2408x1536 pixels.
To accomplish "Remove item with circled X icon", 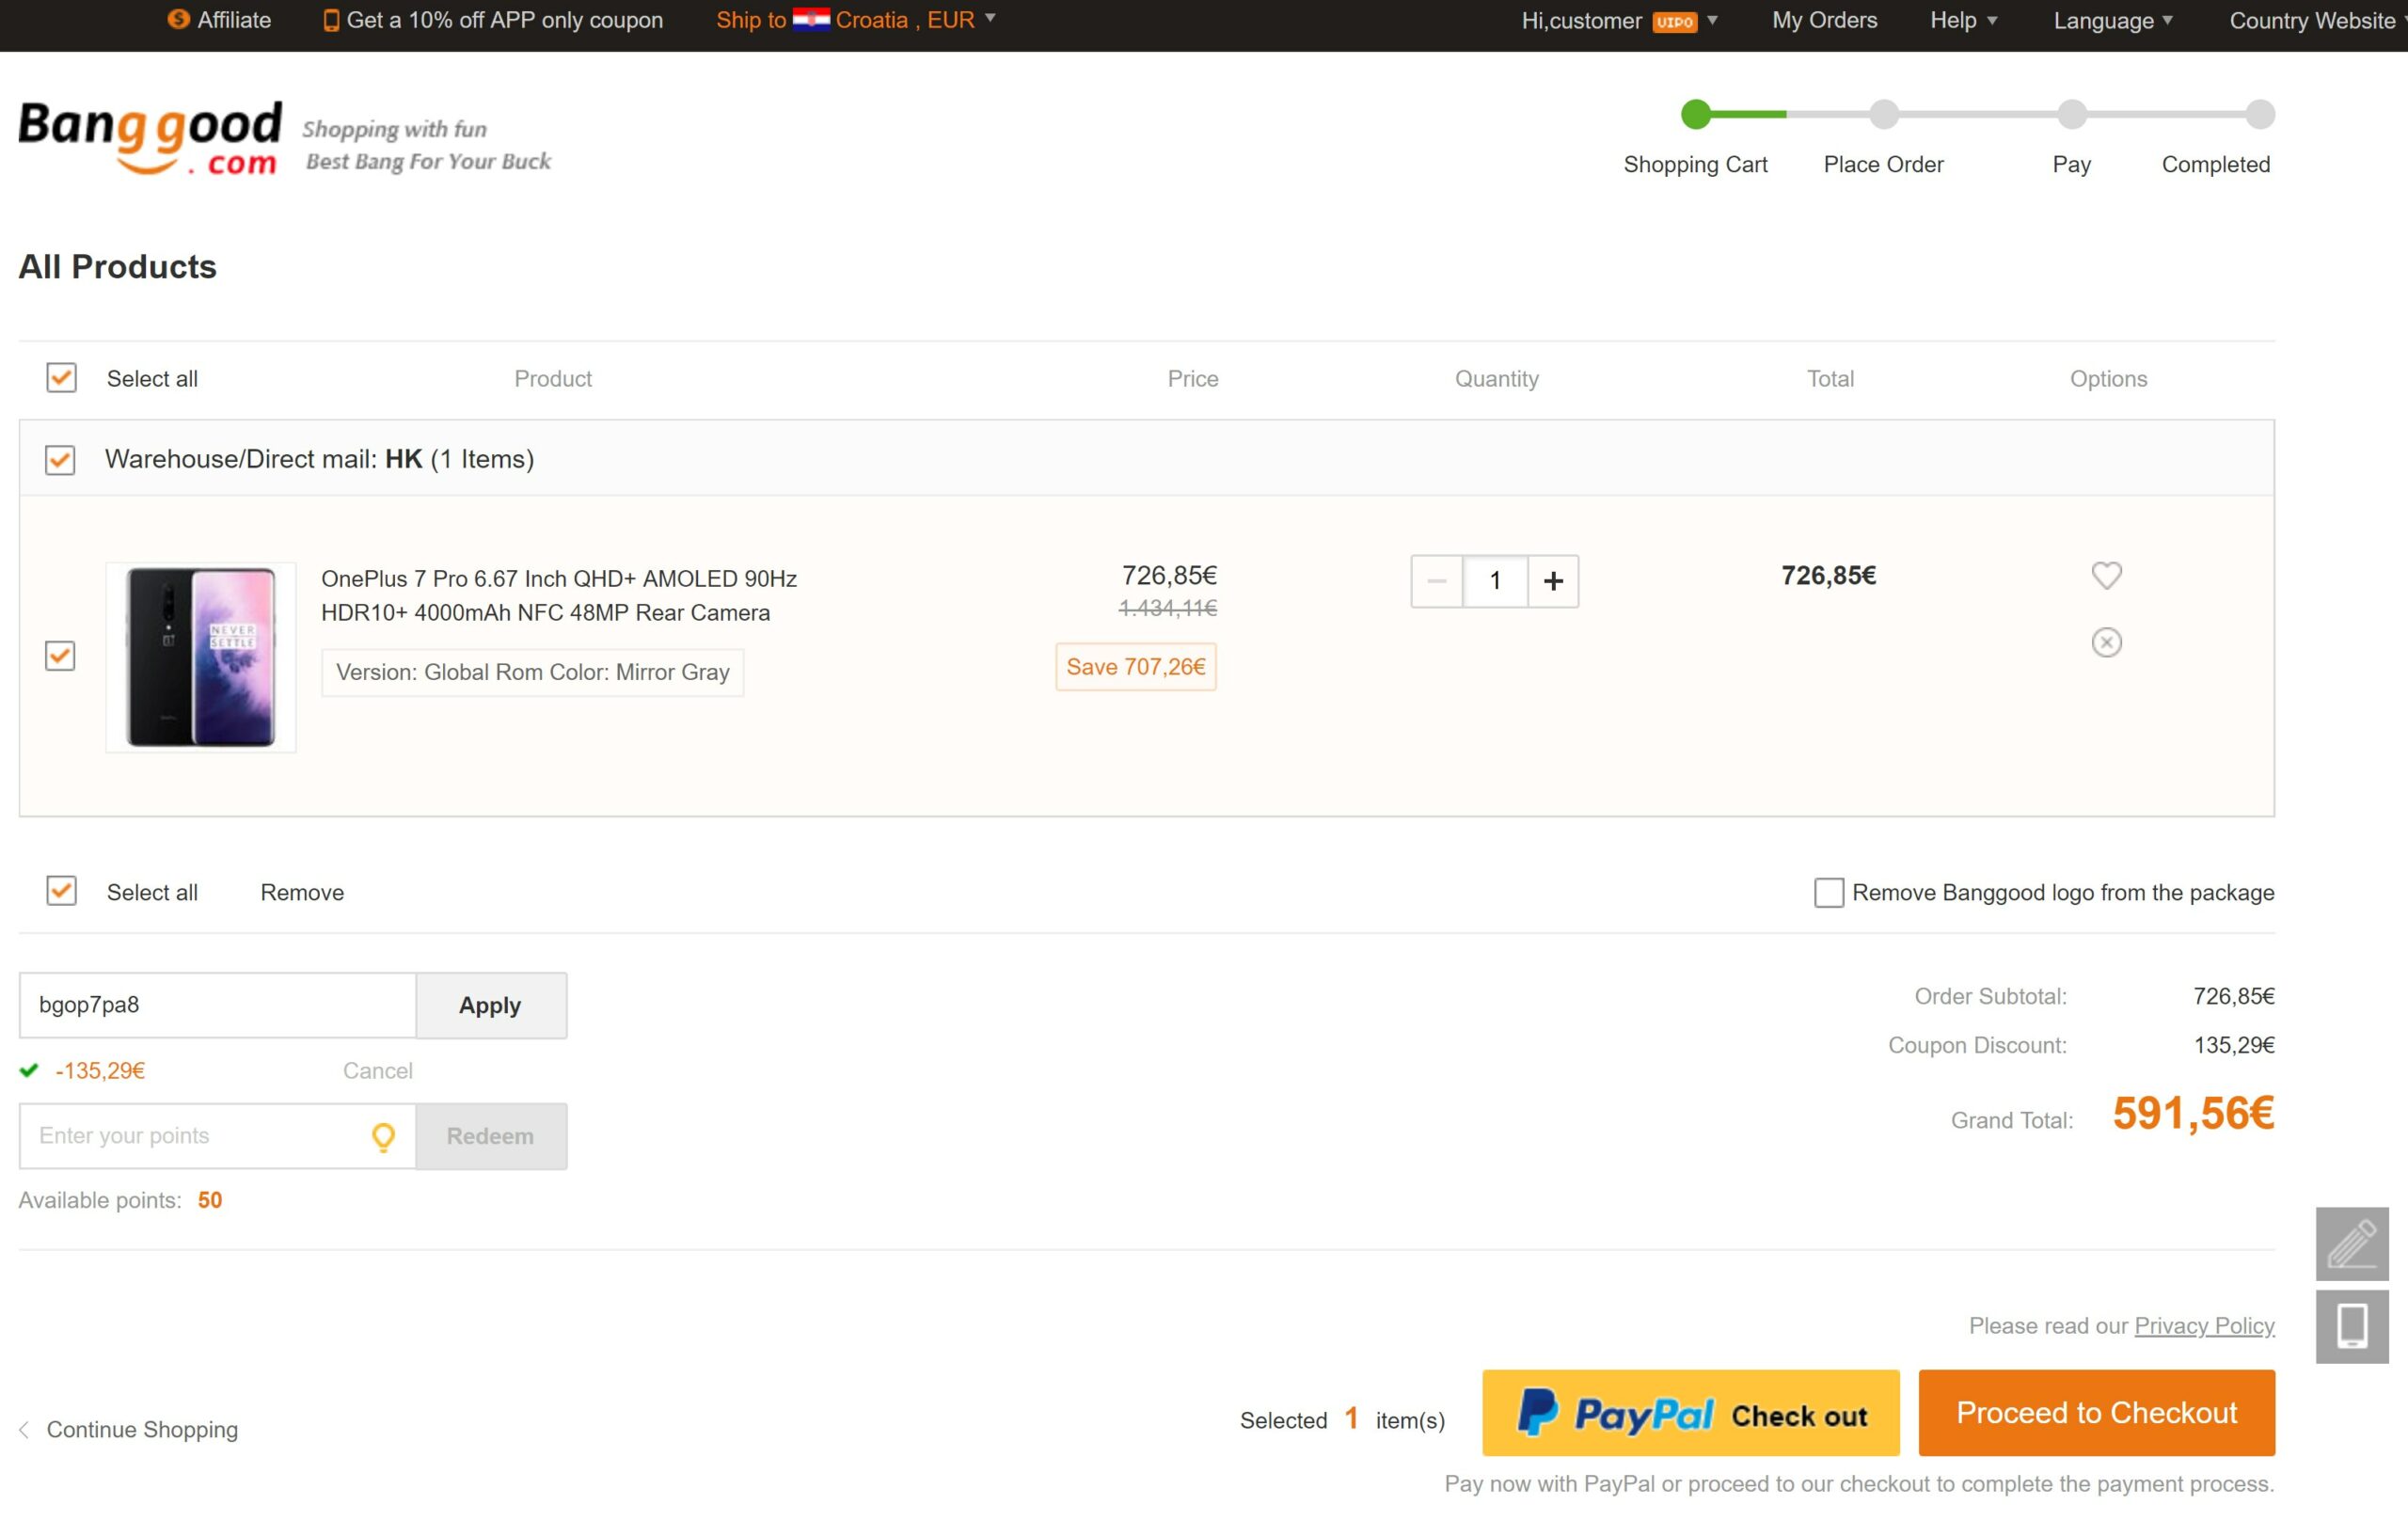I will coord(2106,642).
